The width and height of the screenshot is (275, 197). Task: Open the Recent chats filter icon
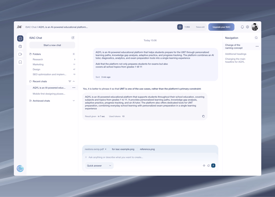(70, 81)
